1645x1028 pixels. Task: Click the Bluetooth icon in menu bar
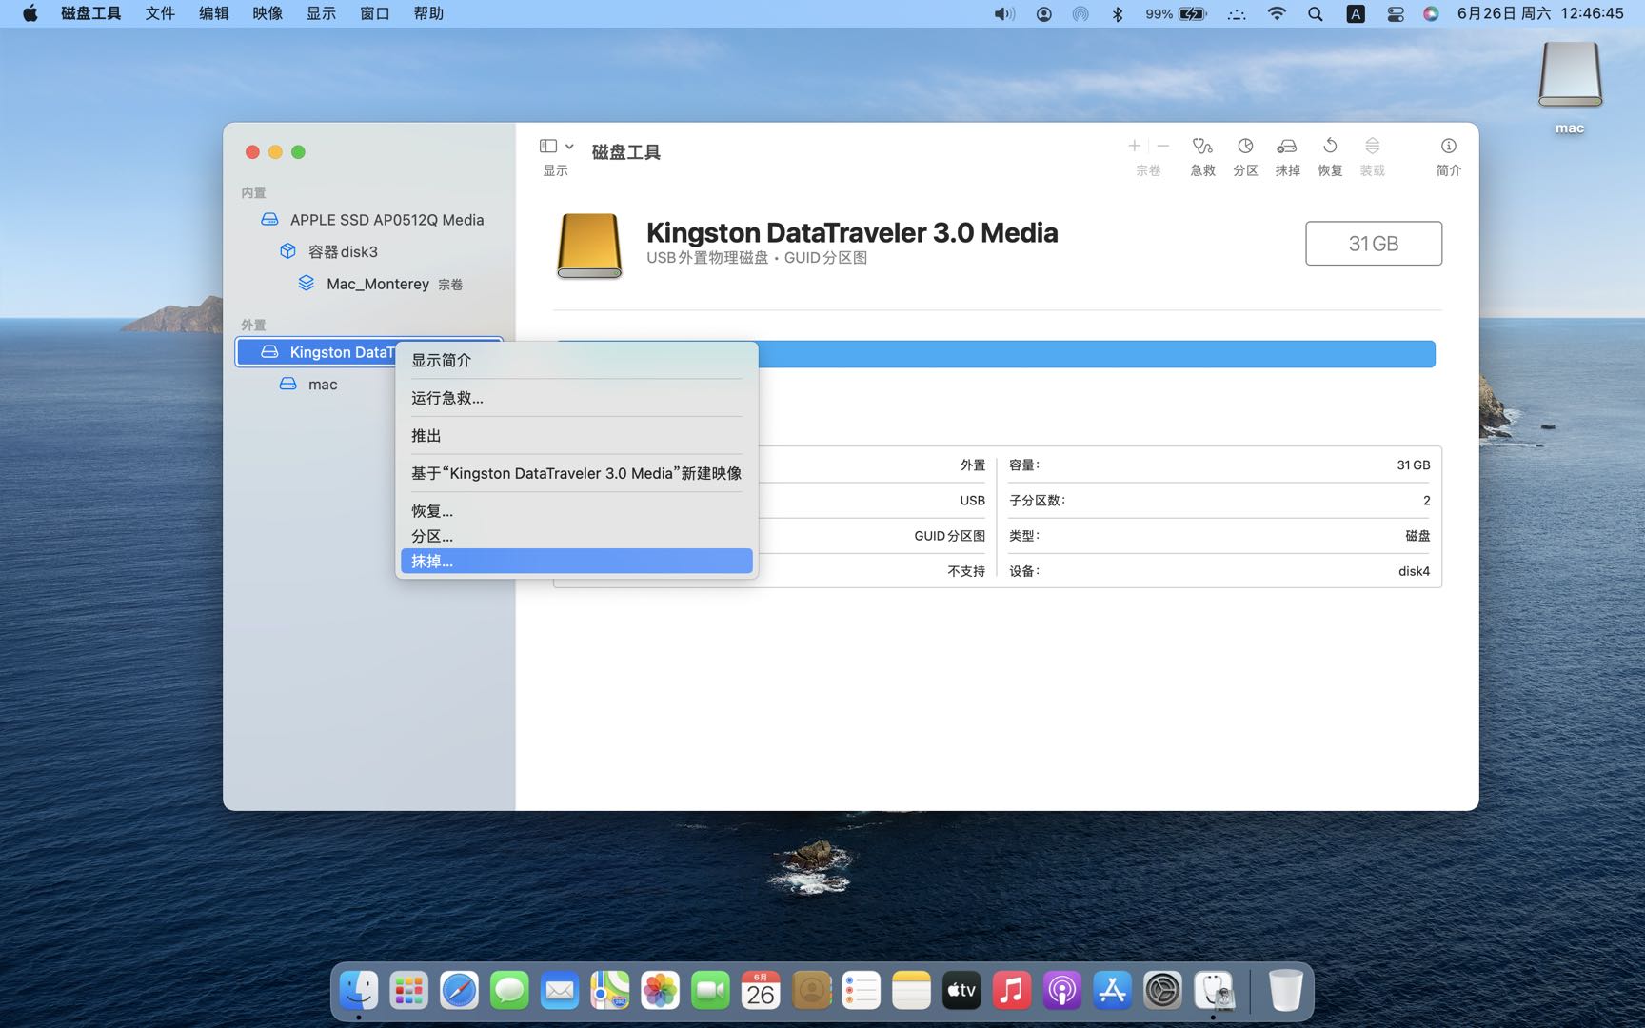(1119, 13)
